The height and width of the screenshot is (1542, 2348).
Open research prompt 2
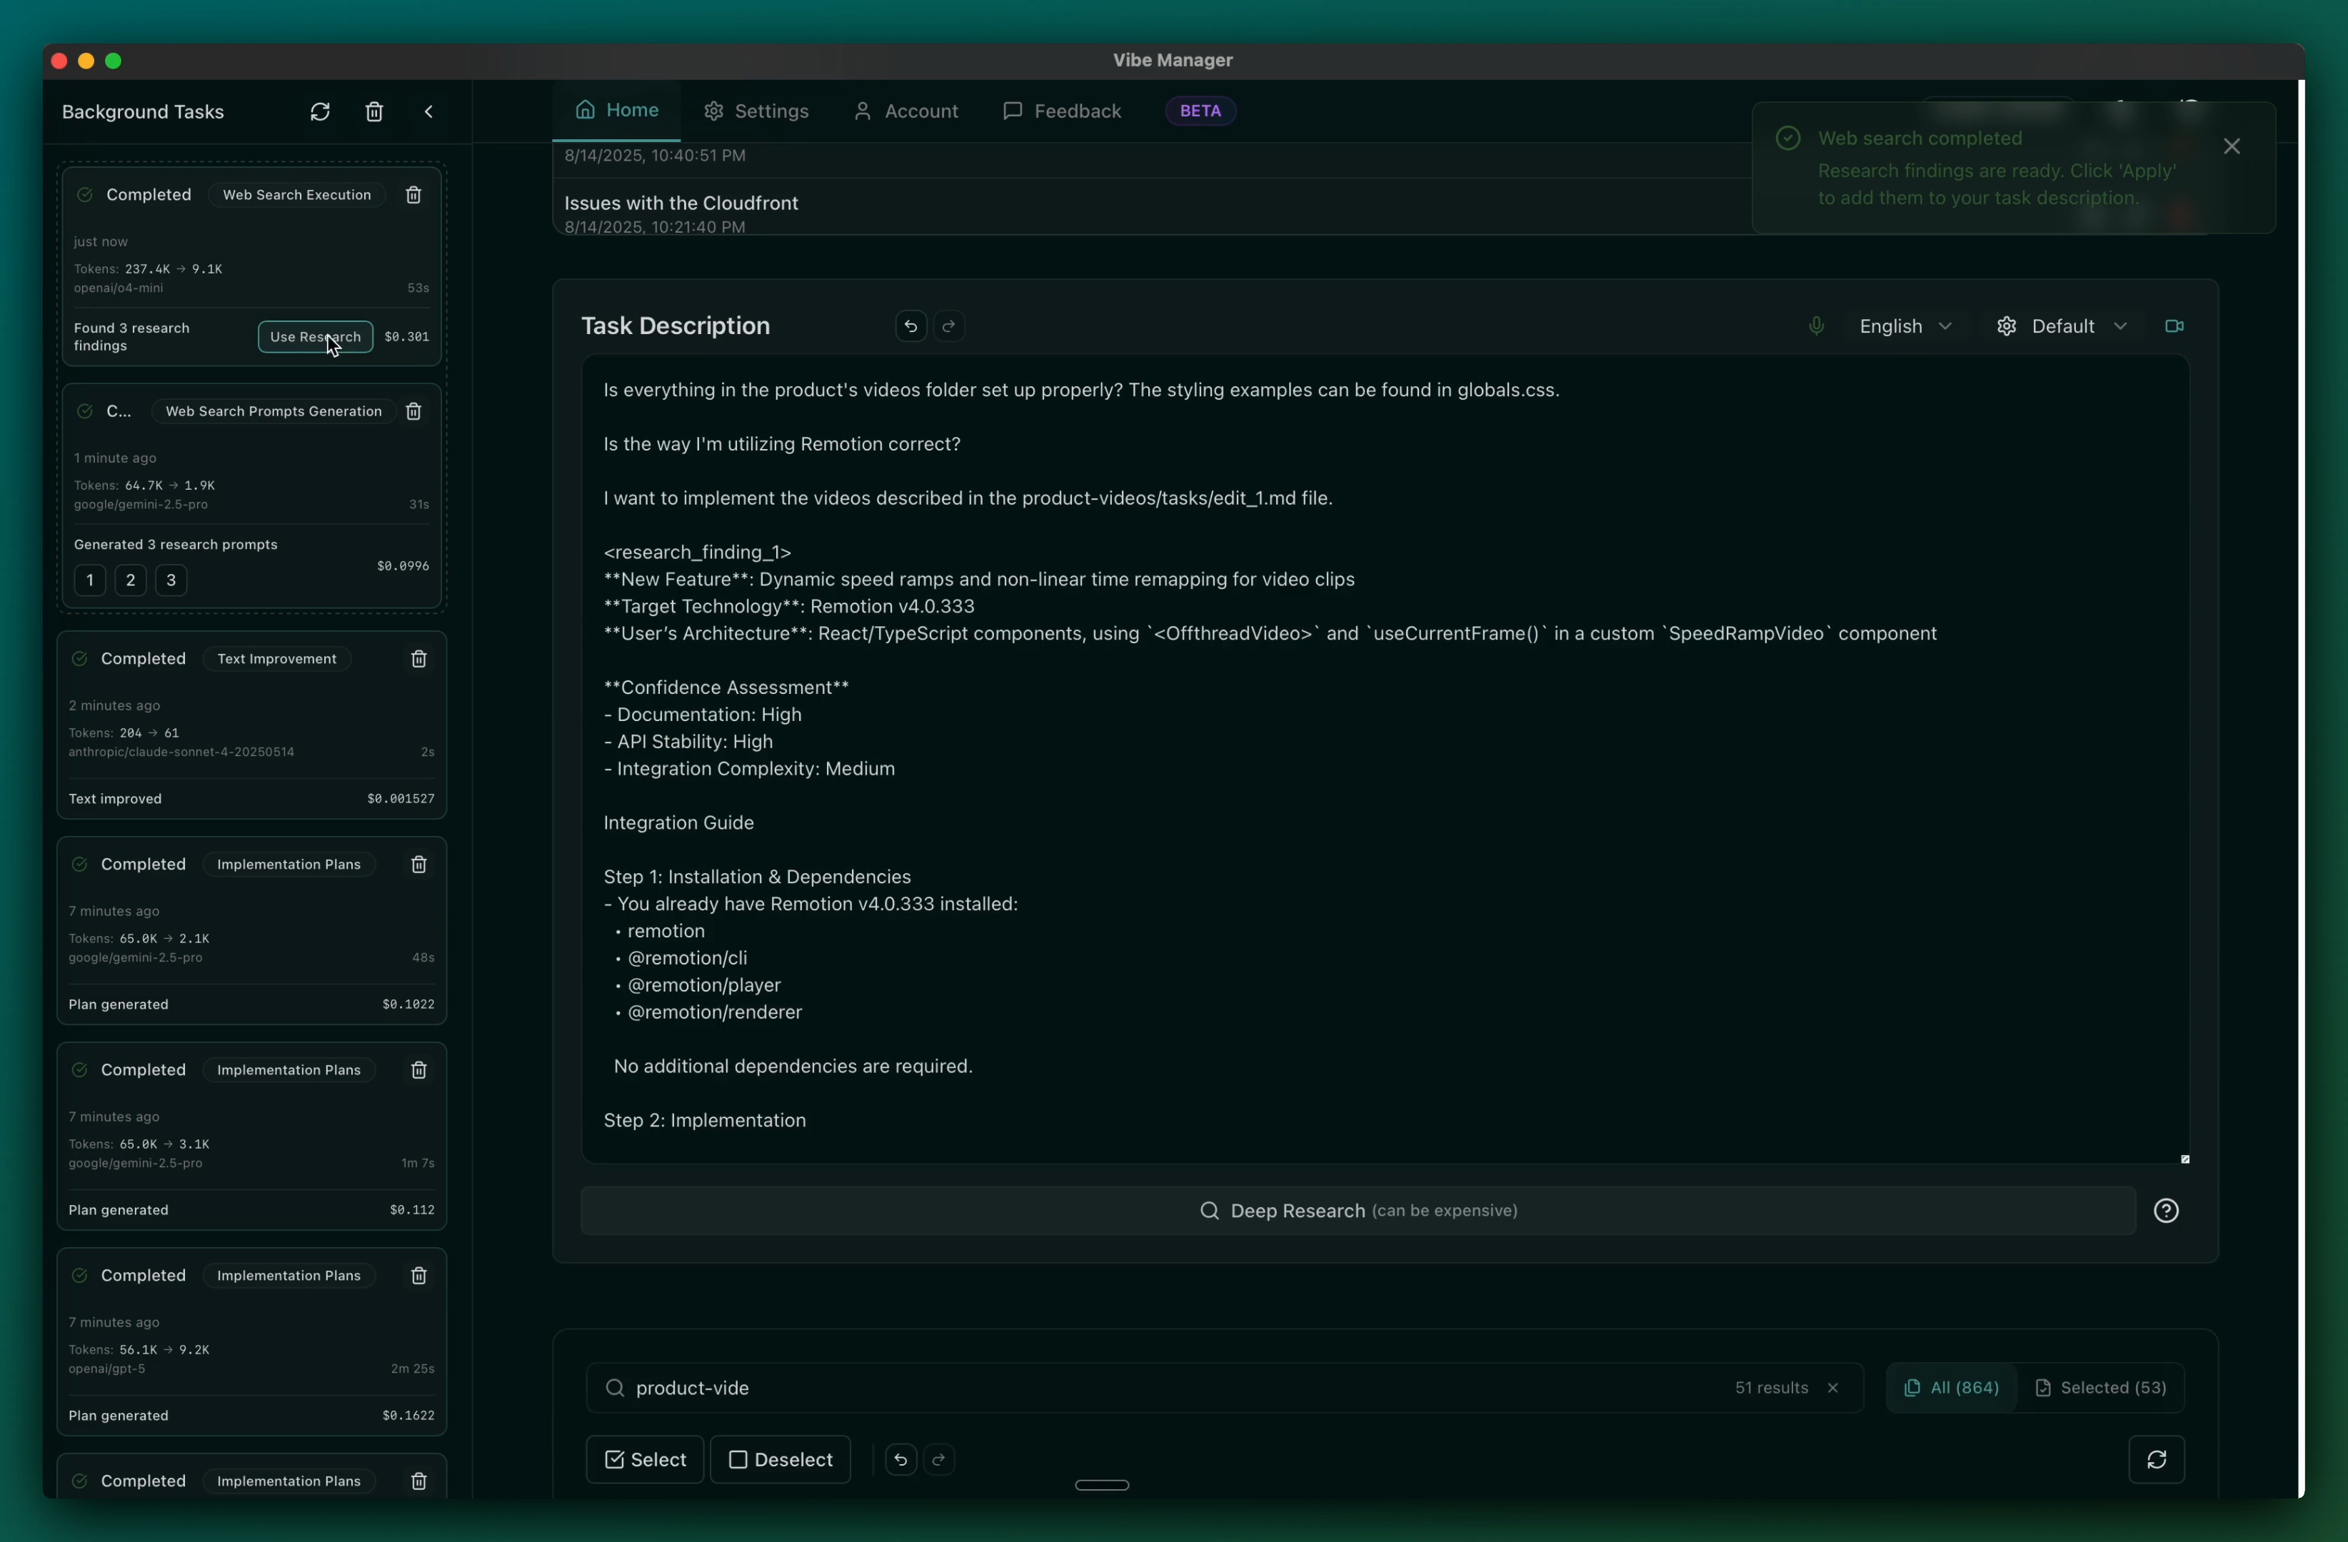point(130,580)
